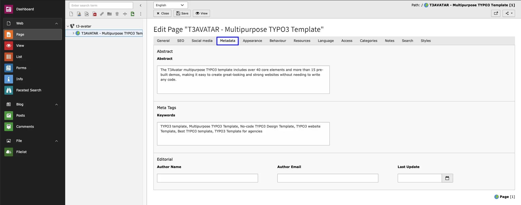Viewport: 521px width, 205px height.
Task: Click into the Abstract text area
Action: [x=243, y=80]
